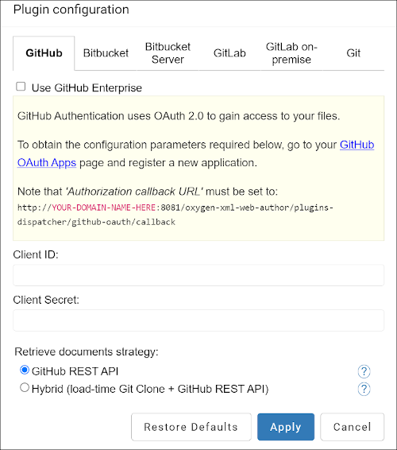Click the Use GitHub Enterprise label
Viewport: 397px width, 450px height.
coord(87,87)
